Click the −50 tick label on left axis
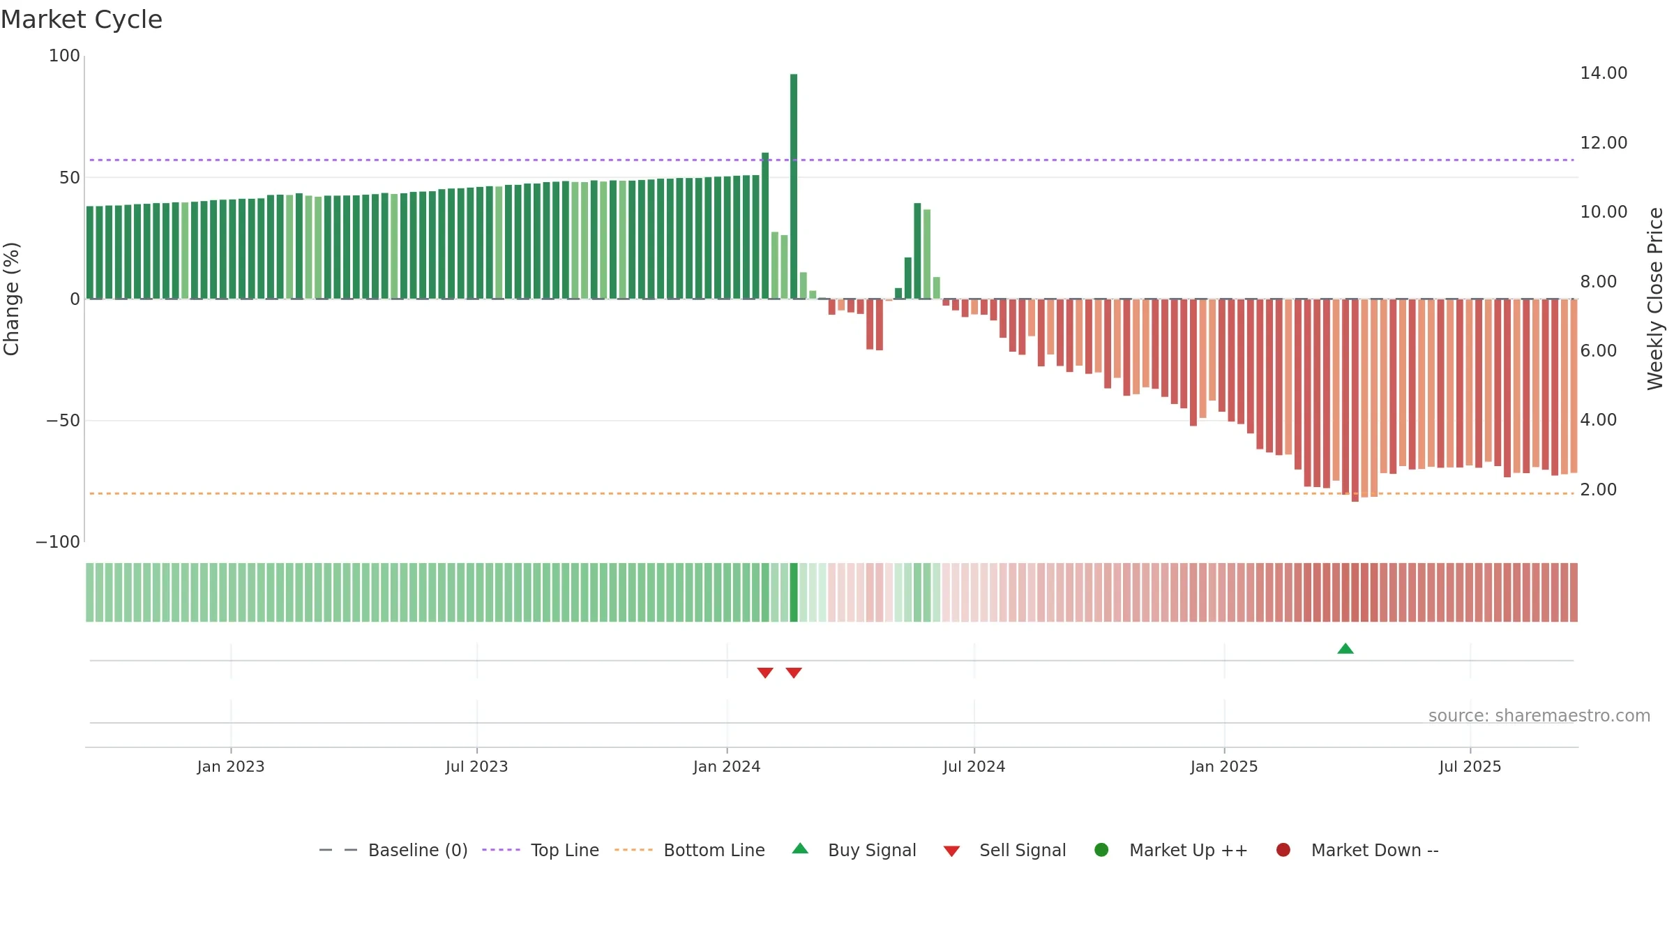This screenshot has height=942, width=1674. coord(63,421)
